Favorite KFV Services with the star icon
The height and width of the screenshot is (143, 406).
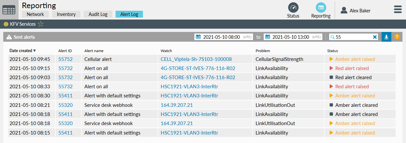click(41, 24)
